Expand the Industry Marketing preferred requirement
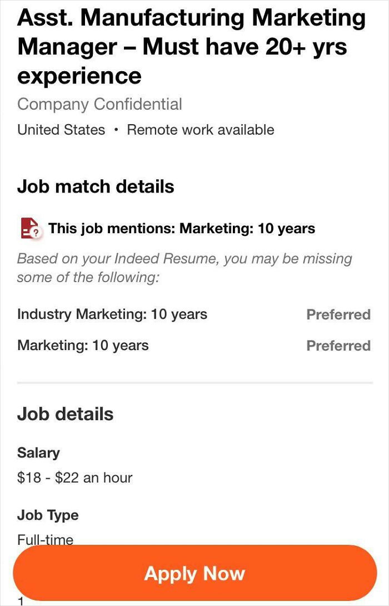Image resolution: width=389 pixels, height=606 pixels. pyautogui.click(x=112, y=314)
